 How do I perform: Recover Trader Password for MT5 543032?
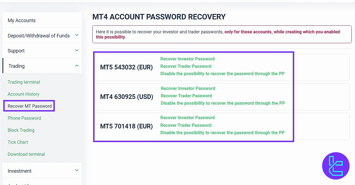click(186, 66)
